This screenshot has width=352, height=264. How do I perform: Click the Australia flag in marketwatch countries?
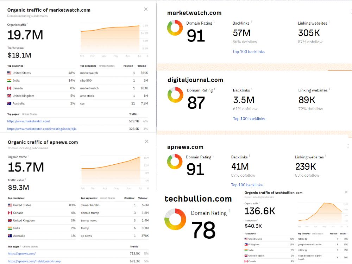[9, 103]
